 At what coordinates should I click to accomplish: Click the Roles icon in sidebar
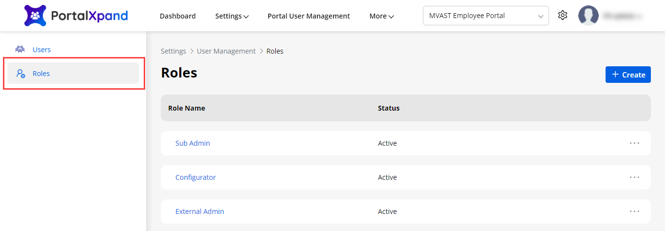pos(20,74)
